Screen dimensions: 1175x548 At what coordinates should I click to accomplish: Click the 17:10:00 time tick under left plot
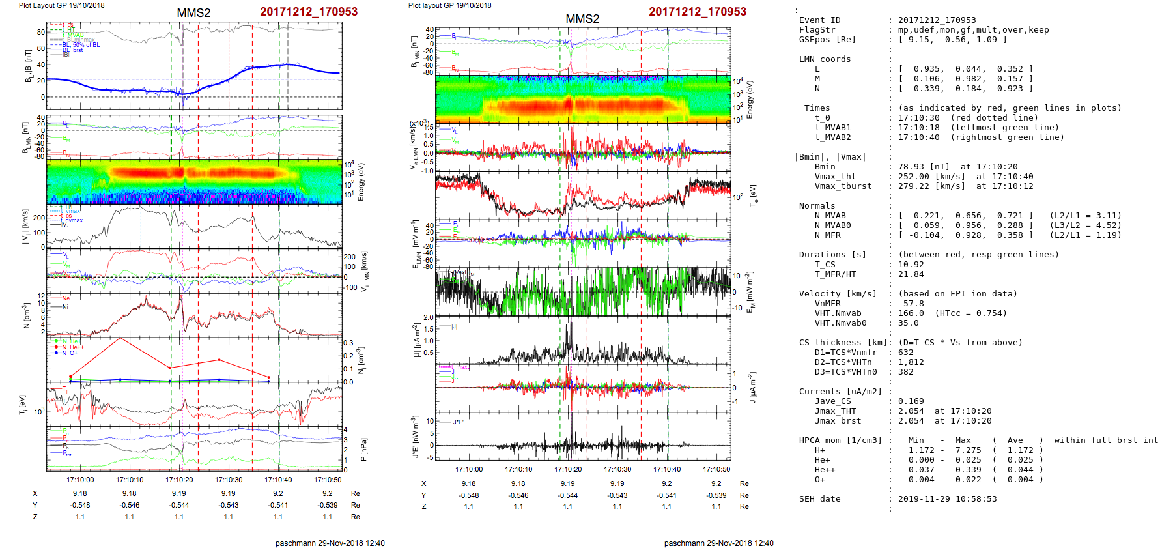[x=80, y=480]
